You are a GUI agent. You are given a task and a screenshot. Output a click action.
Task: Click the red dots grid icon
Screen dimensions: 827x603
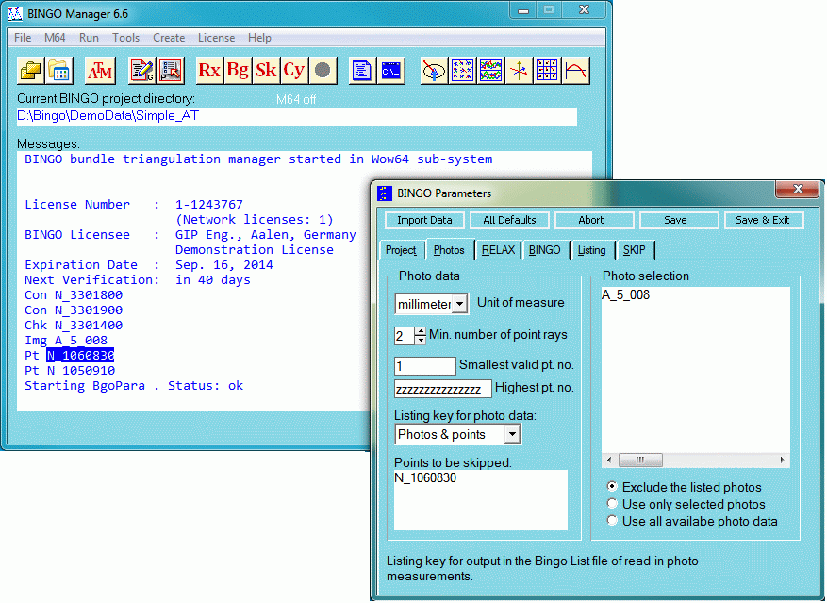point(547,70)
